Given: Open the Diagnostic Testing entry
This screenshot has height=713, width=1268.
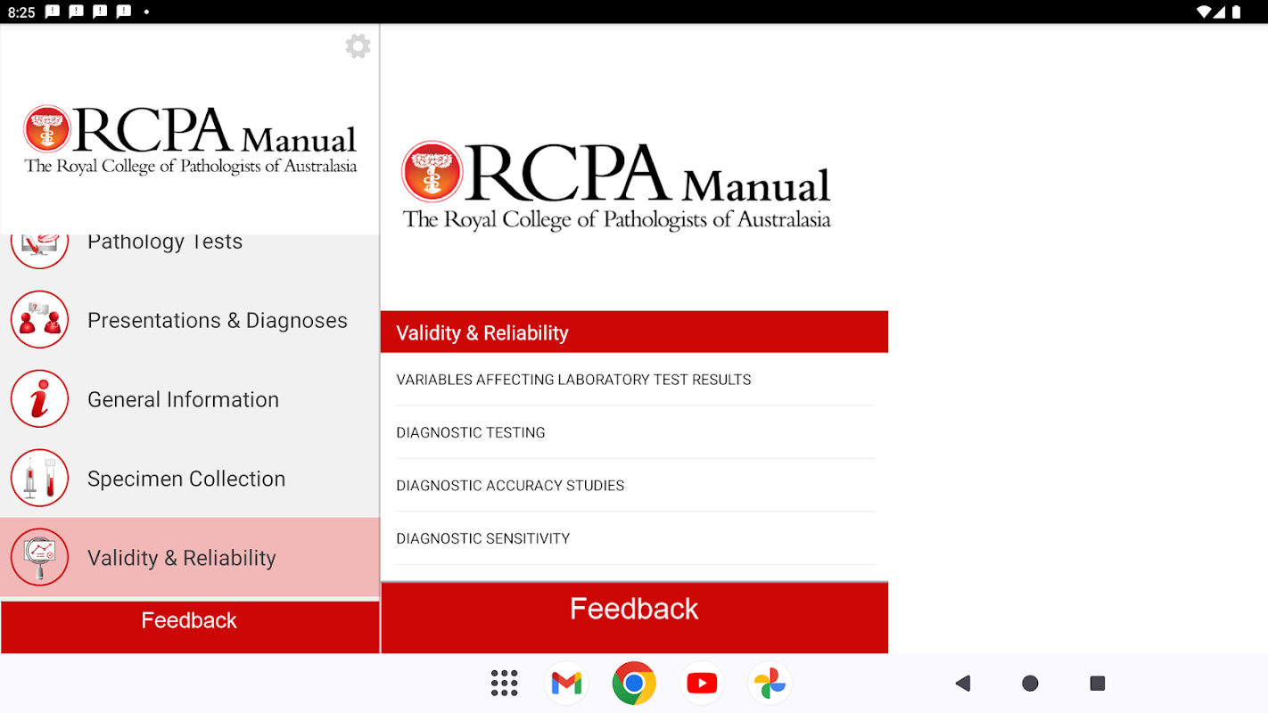Looking at the screenshot, I should pos(635,432).
